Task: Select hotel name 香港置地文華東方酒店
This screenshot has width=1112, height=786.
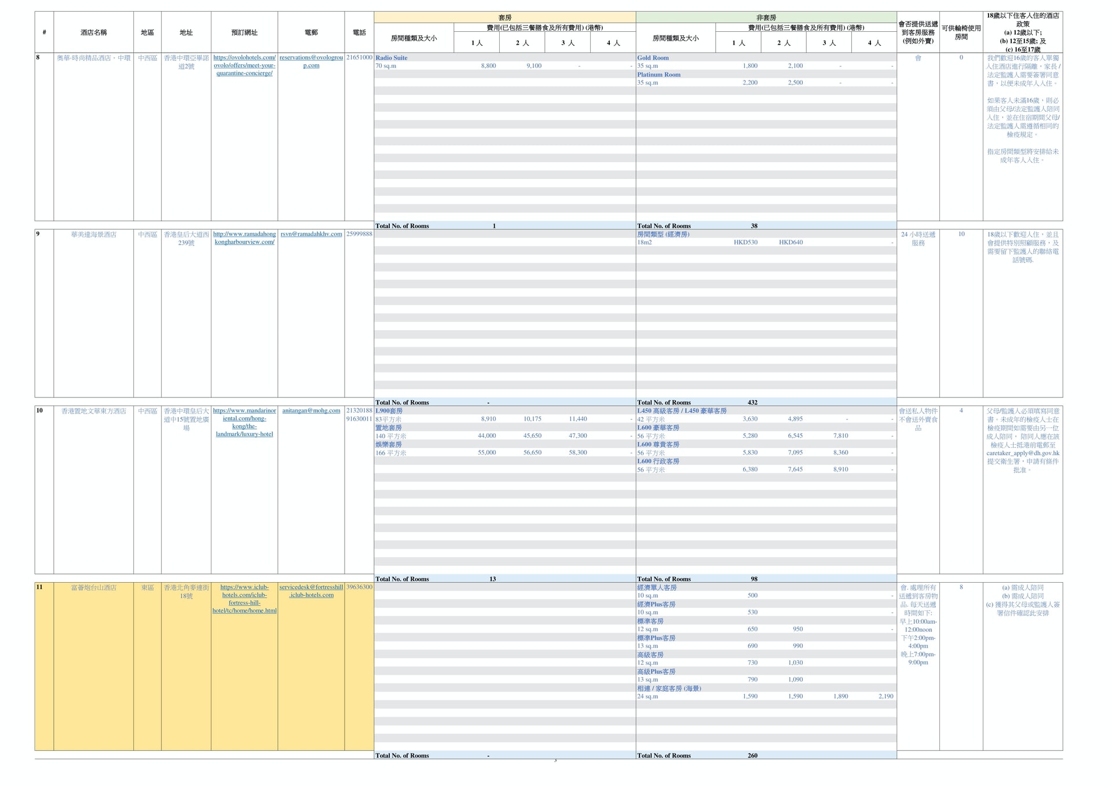Action: (x=94, y=411)
